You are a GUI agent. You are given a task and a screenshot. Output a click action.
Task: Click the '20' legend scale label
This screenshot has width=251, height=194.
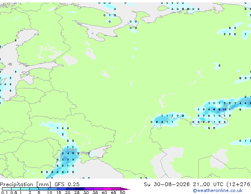pyautogui.click(x=68, y=192)
